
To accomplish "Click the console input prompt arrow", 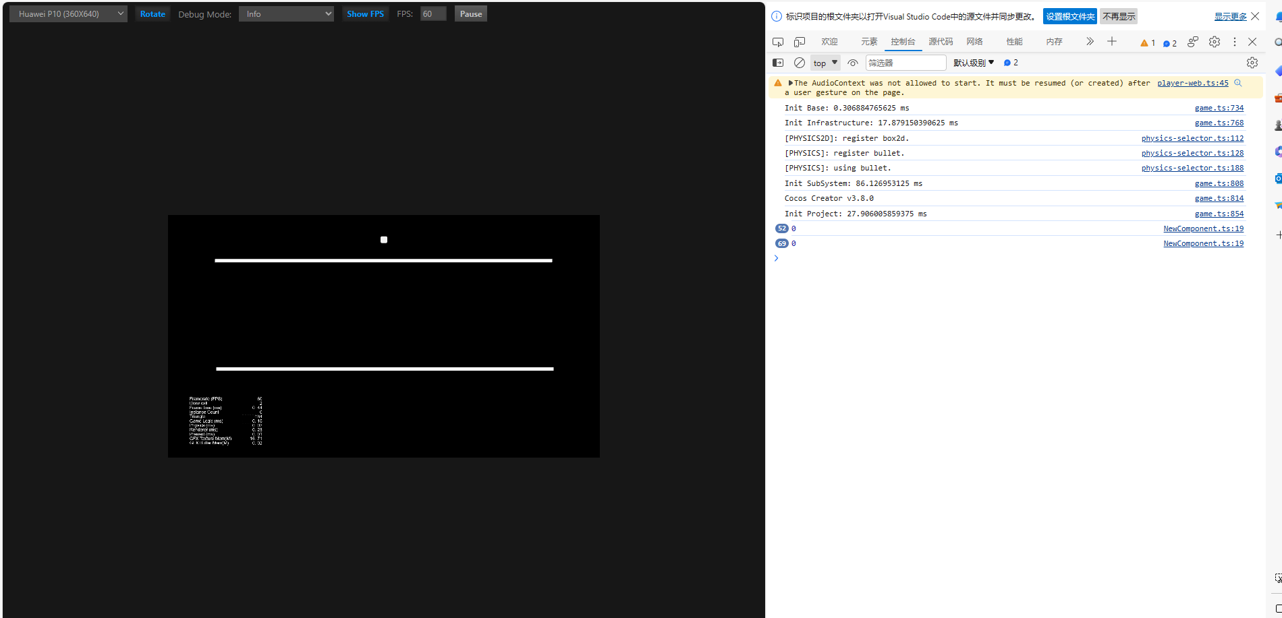I will 777,258.
